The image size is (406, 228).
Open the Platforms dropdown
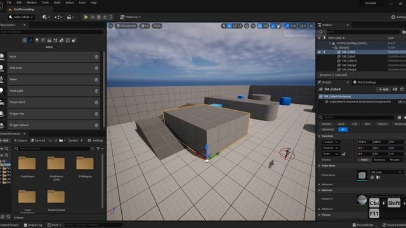coord(130,17)
